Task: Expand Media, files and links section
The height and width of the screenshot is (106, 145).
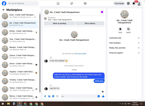Action: 124,48
